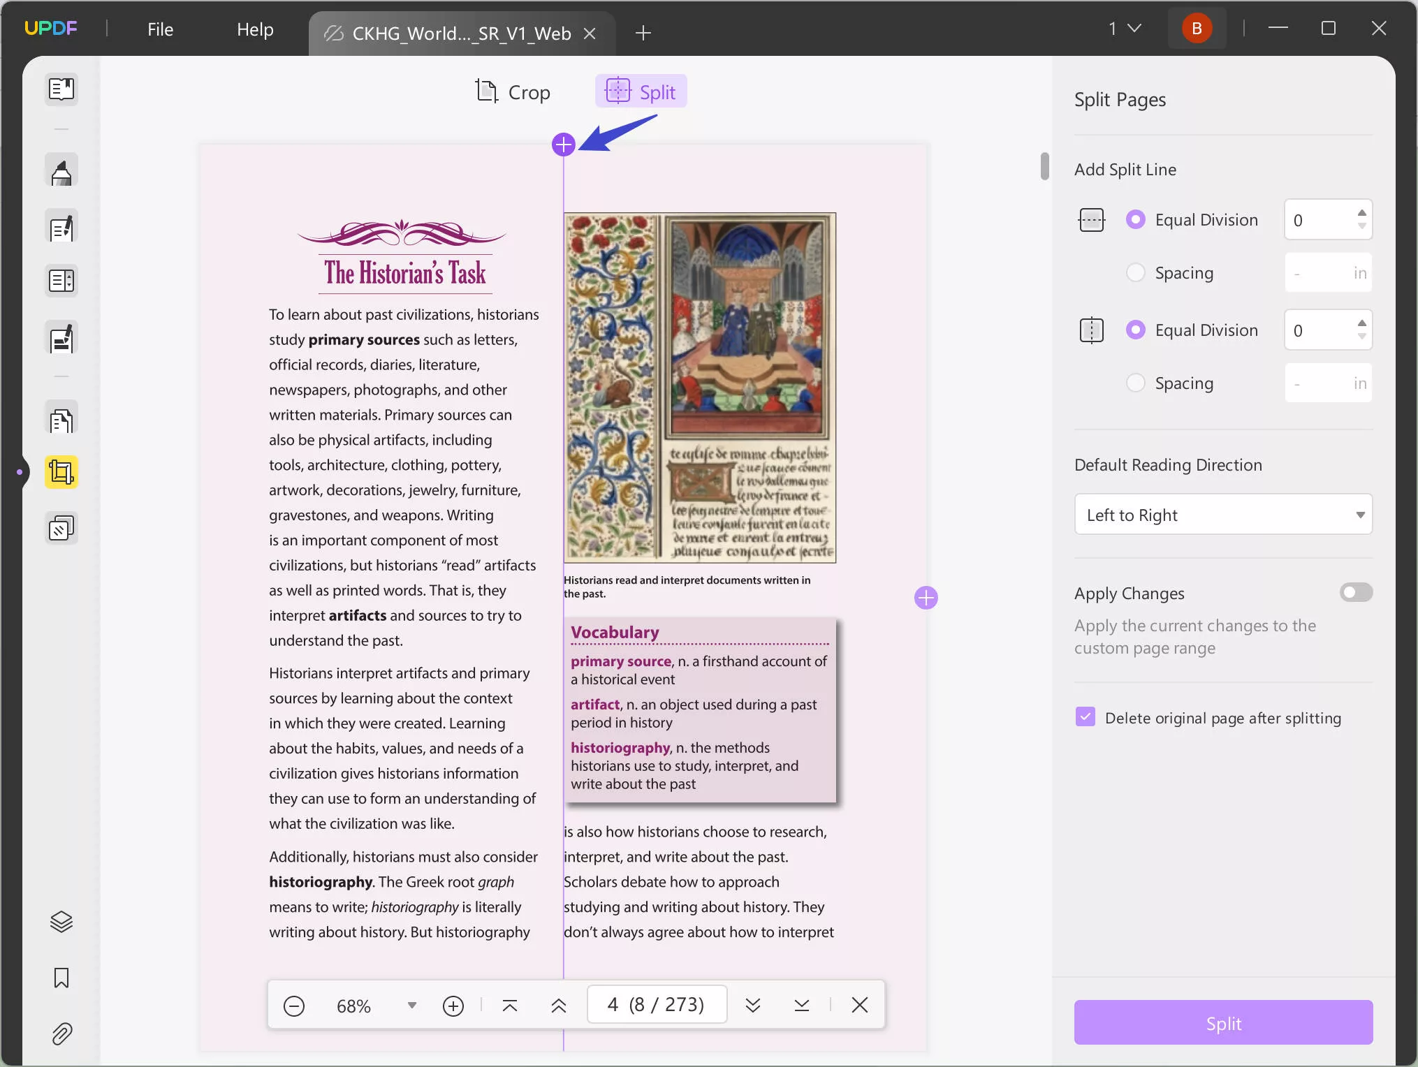Select the highlighted Crop Pages sidebar icon
This screenshot has height=1067, width=1418.
coord(61,473)
